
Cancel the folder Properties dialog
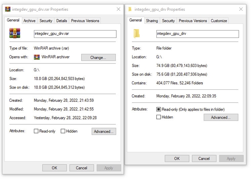(x=204, y=159)
